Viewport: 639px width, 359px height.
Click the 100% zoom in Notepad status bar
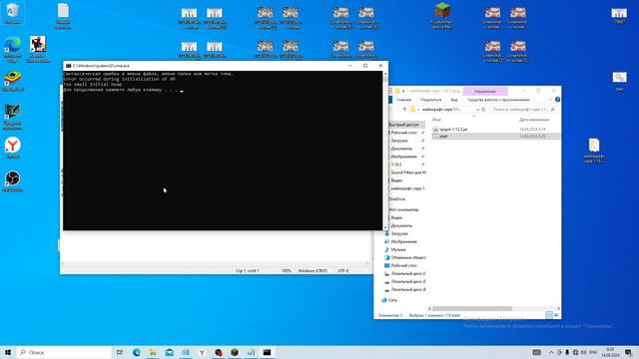tap(287, 270)
